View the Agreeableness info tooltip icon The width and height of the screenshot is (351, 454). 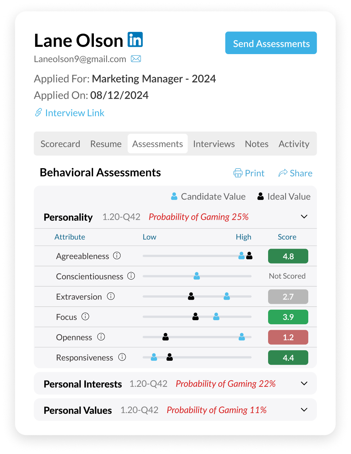117,255
